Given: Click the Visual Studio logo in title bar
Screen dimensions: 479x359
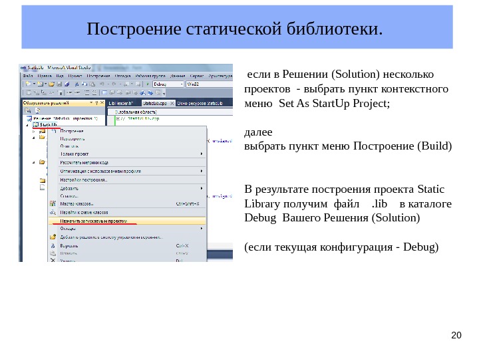Looking at the screenshot, I should (x=23, y=67).
